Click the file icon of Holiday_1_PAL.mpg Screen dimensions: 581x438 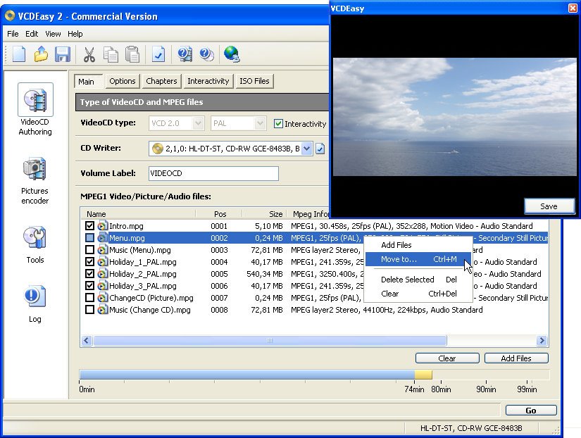click(102, 262)
